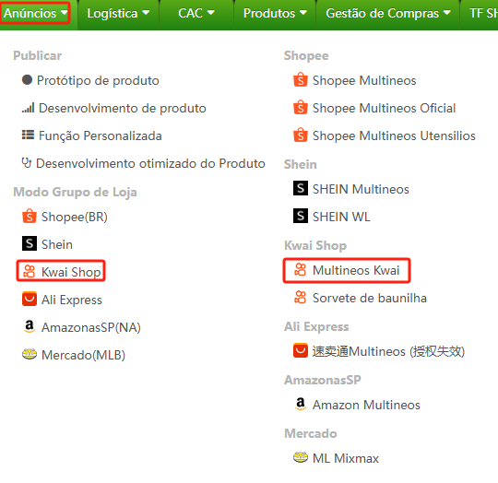Open the CAC menu

196,13
